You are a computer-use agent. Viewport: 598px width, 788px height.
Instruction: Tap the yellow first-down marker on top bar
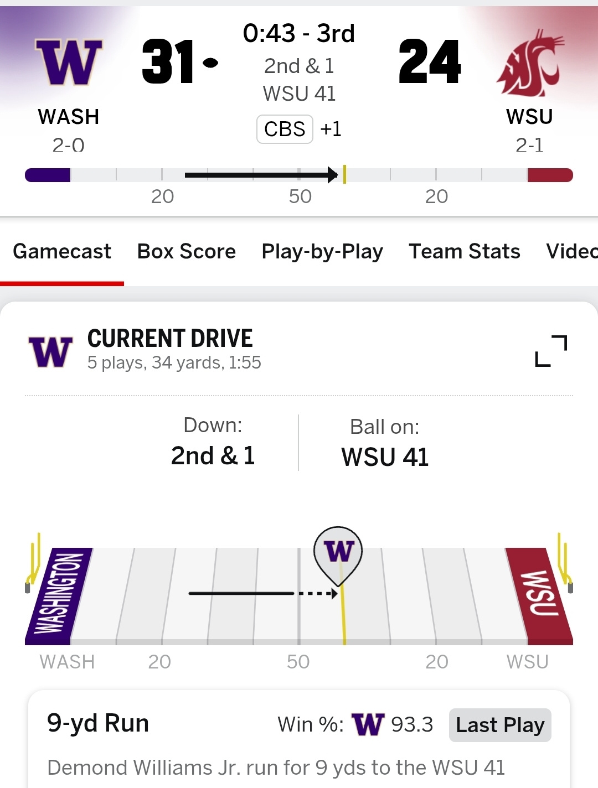pyautogui.click(x=344, y=174)
